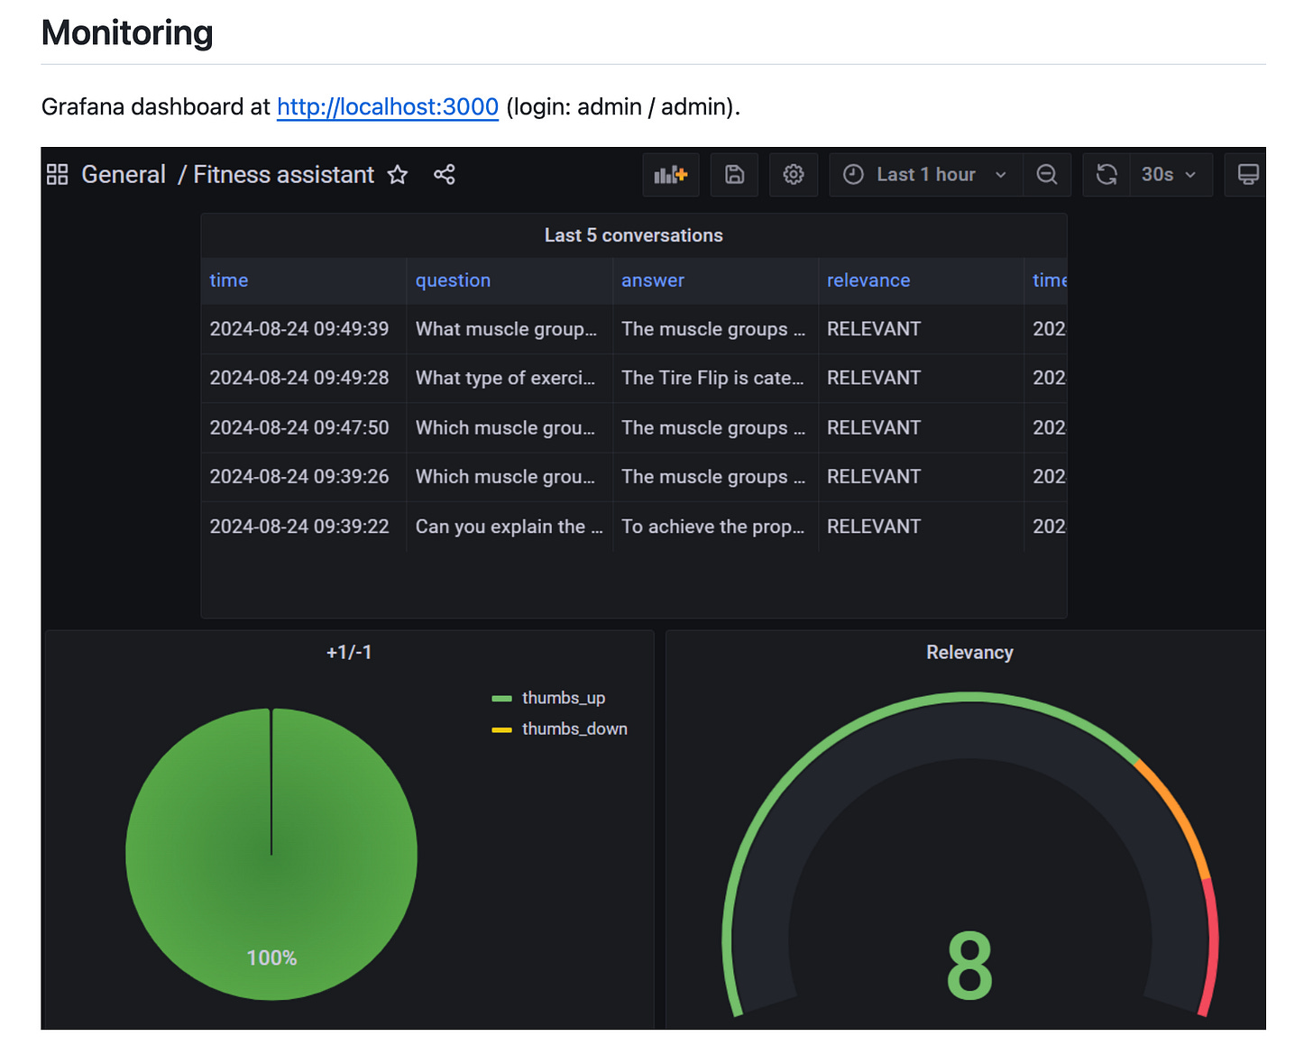Open the Last 1 hour time picker
The width and height of the screenshot is (1313, 1054).
tap(926, 174)
